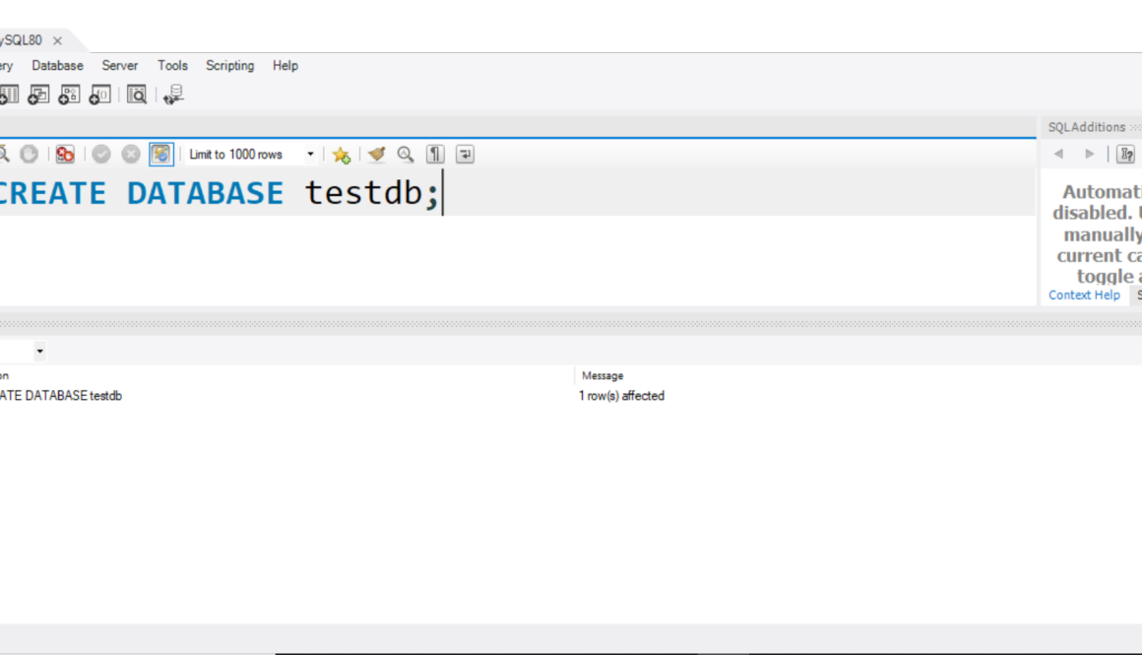The width and height of the screenshot is (1142, 655).
Task: Open the Limit to 1000 rows dropdown
Action: point(311,154)
